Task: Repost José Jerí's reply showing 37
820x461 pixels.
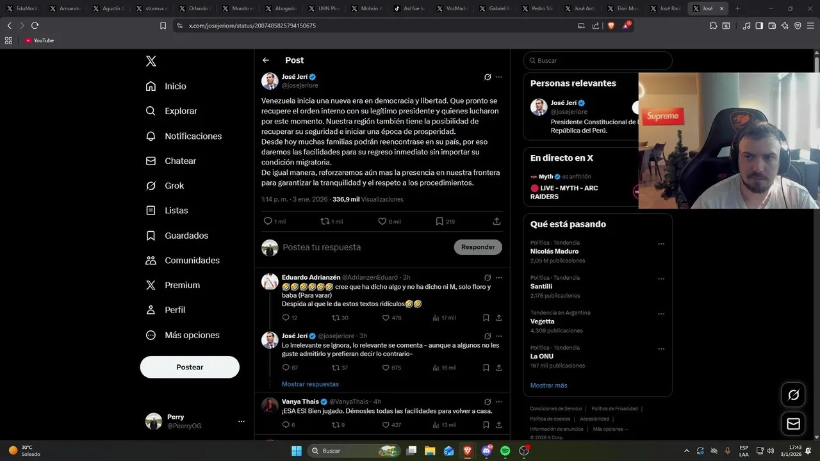Action: pos(335,368)
